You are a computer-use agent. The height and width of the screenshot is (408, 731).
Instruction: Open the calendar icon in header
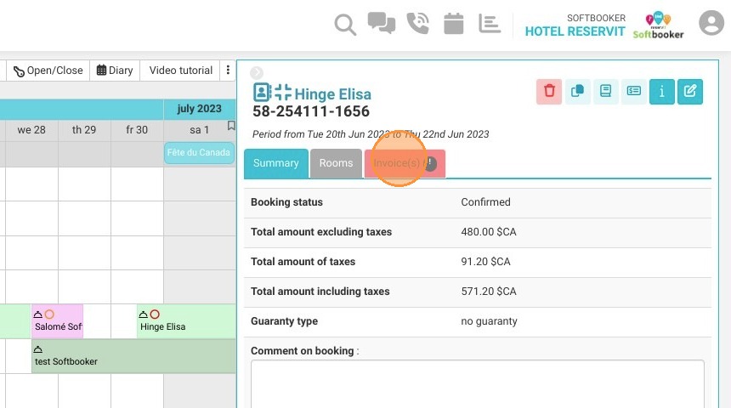click(454, 23)
